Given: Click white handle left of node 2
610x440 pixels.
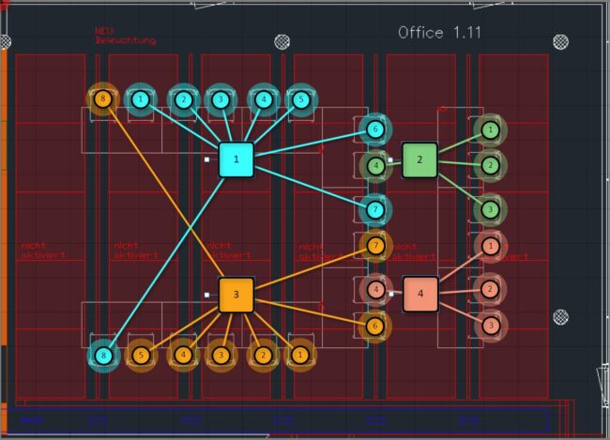Looking at the screenshot, I should coord(390,159).
